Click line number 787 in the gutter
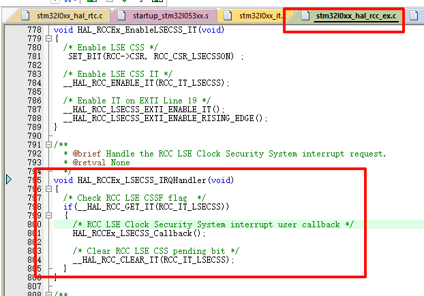 [34, 110]
